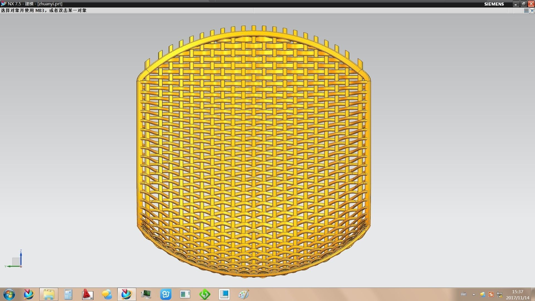
Task: Select the yellow woven mesh model
Action: pos(254,152)
